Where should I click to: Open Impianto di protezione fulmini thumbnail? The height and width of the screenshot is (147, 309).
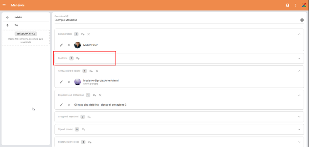[78, 82]
